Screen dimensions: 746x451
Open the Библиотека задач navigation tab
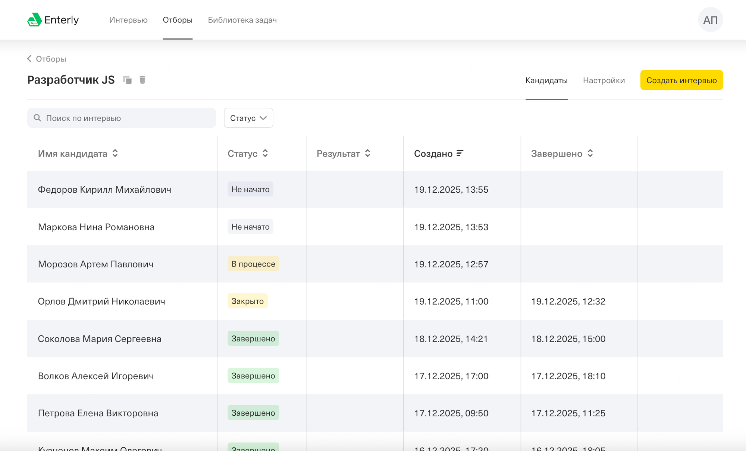pyautogui.click(x=242, y=20)
